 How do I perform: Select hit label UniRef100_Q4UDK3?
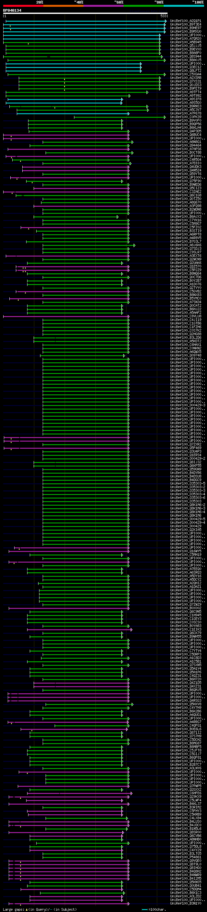[x=186, y=167]
